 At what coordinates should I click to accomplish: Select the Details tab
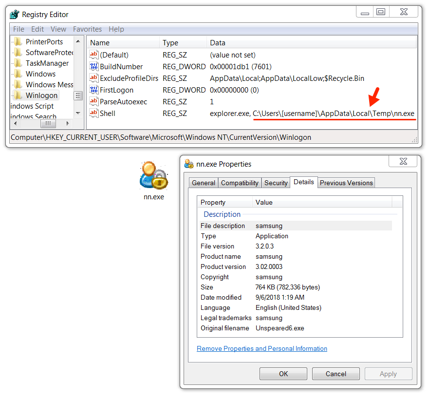pyautogui.click(x=304, y=182)
